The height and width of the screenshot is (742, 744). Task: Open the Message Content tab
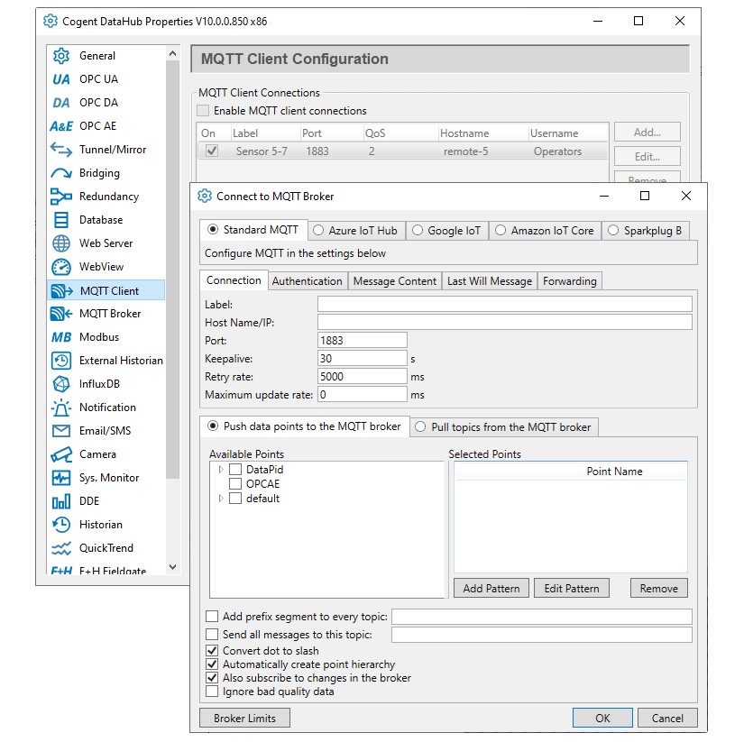click(x=395, y=281)
